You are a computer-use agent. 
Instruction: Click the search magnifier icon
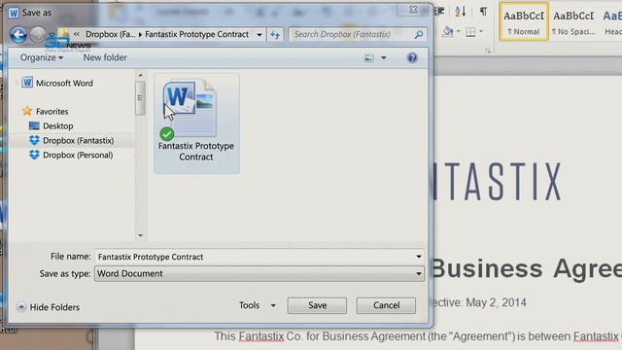(x=419, y=35)
